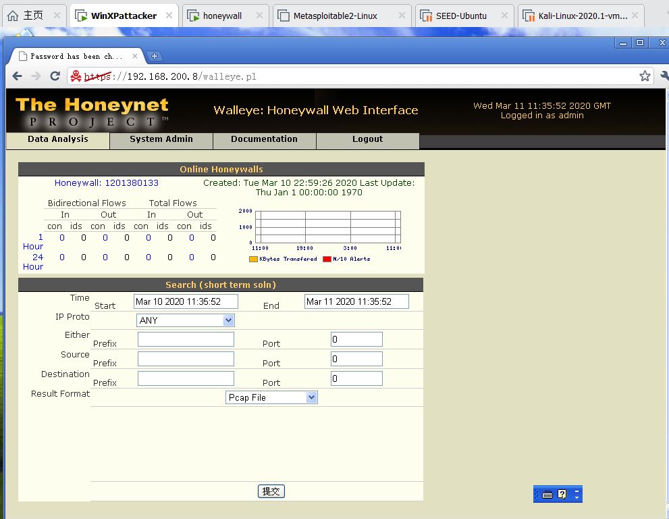Image resolution: width=669 pixels, height=519 pixels.
Task: Open the Documentation menu
Action: (x=264, y=140)
